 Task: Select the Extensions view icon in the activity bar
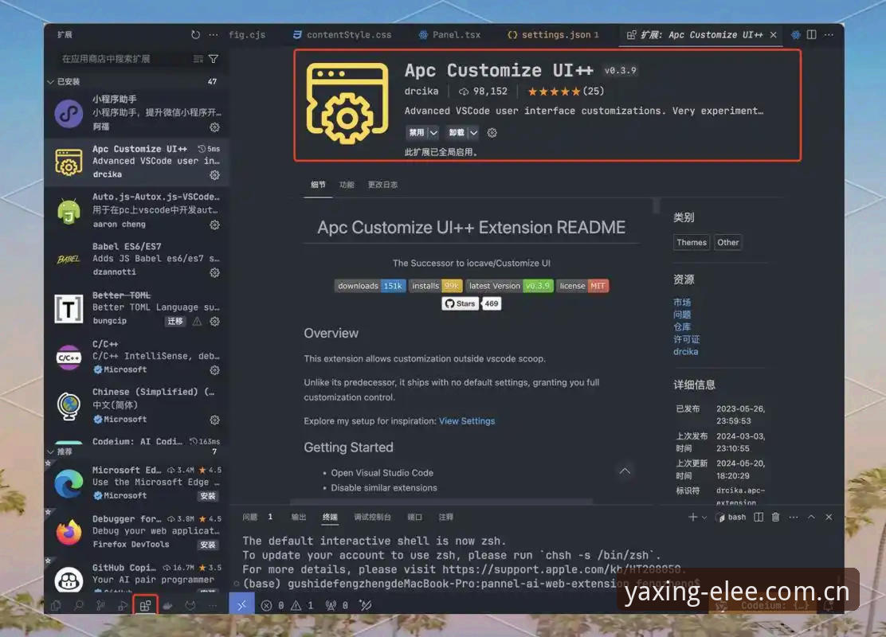pyautogui.click(x=145, y=605)
